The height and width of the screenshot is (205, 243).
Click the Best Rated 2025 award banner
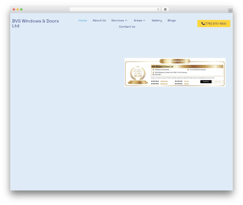[175, 72]
